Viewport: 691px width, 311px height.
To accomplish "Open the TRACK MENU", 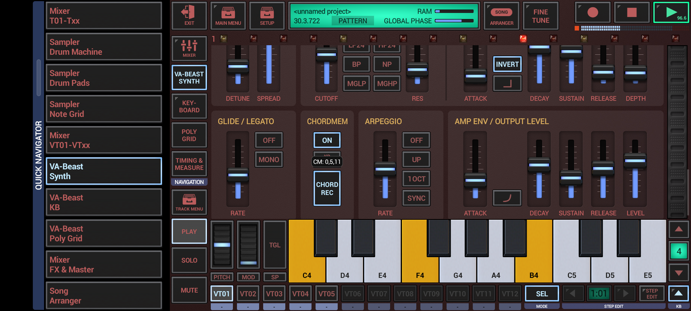I will [x=189, y=202].
